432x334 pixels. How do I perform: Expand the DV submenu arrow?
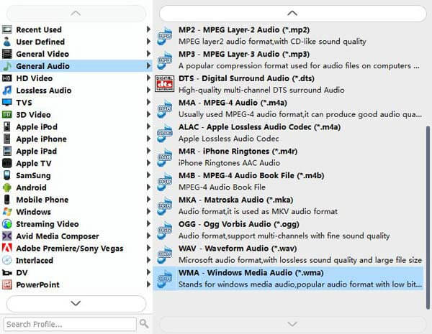pyautogui.click(x=148, y=272)
